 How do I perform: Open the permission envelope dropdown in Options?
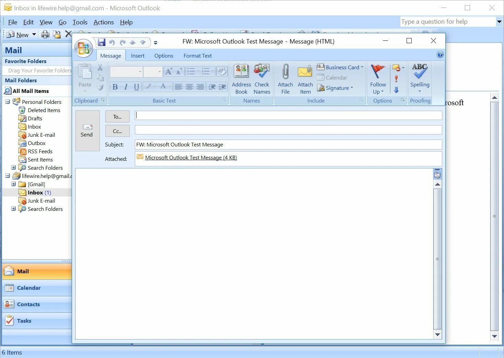403,68
